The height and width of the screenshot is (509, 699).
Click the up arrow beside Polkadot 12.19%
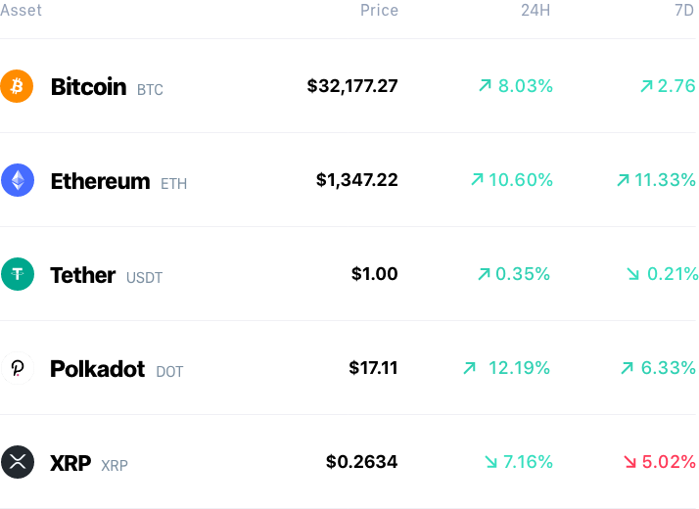(x=469, y=368)
